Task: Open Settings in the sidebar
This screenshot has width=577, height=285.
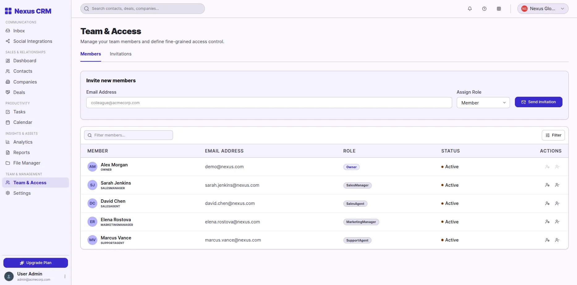Action: (35, 193)
